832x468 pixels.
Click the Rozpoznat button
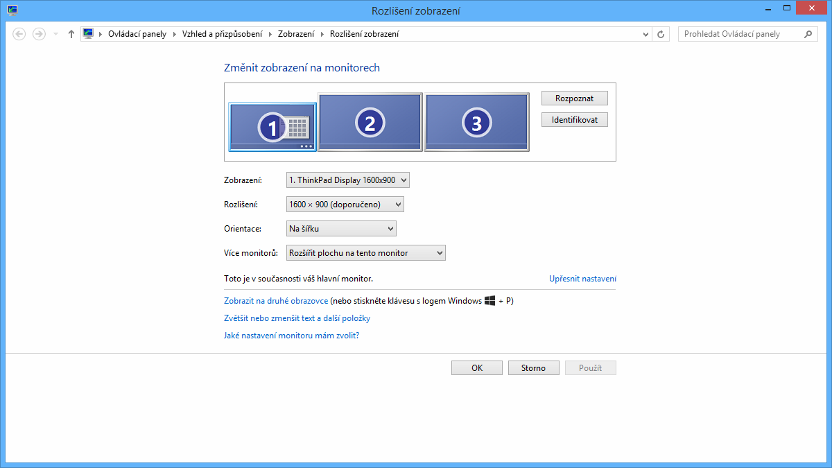tap(574, 98)
